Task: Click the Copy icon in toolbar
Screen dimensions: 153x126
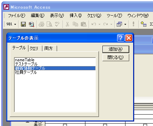Action: (x=75, y=24)
